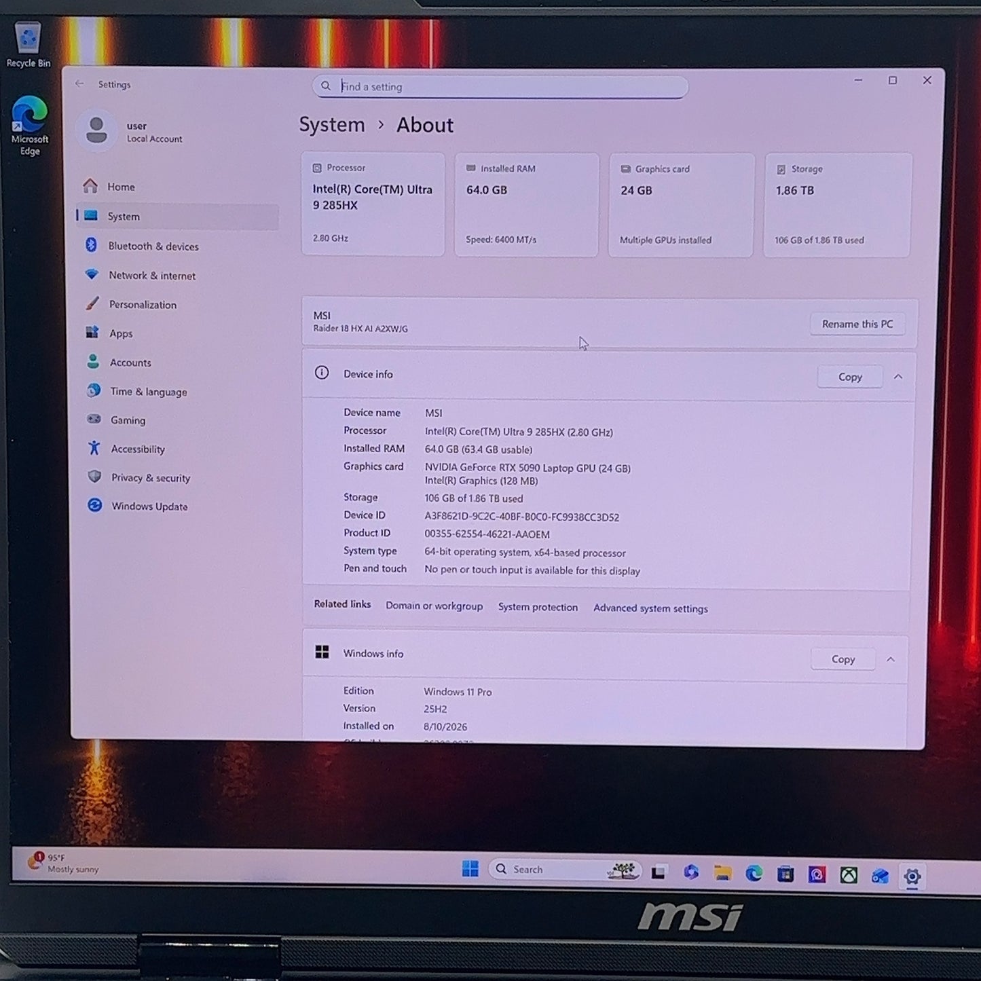This screenshot has width=981, height=981.
Task: Select the 64.0 GB (63.4 GB usable) value
Action: pos(479,449)
